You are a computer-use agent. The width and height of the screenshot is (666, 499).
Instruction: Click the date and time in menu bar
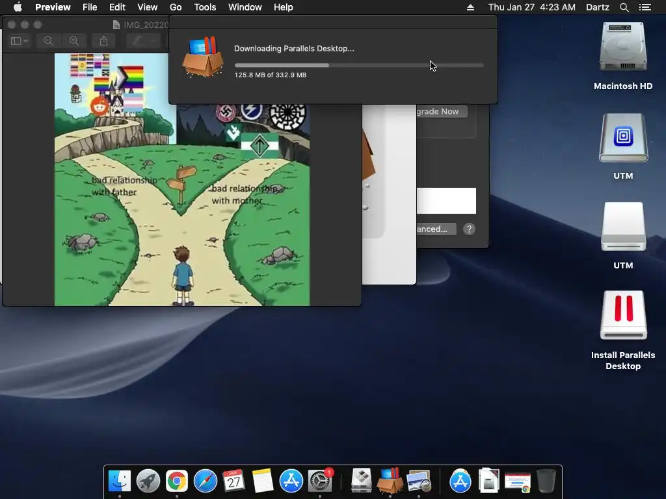[x=532, y=7]
